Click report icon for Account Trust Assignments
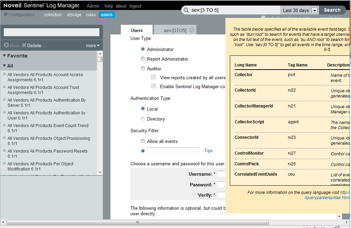The image size is (351, 228). 4,87
